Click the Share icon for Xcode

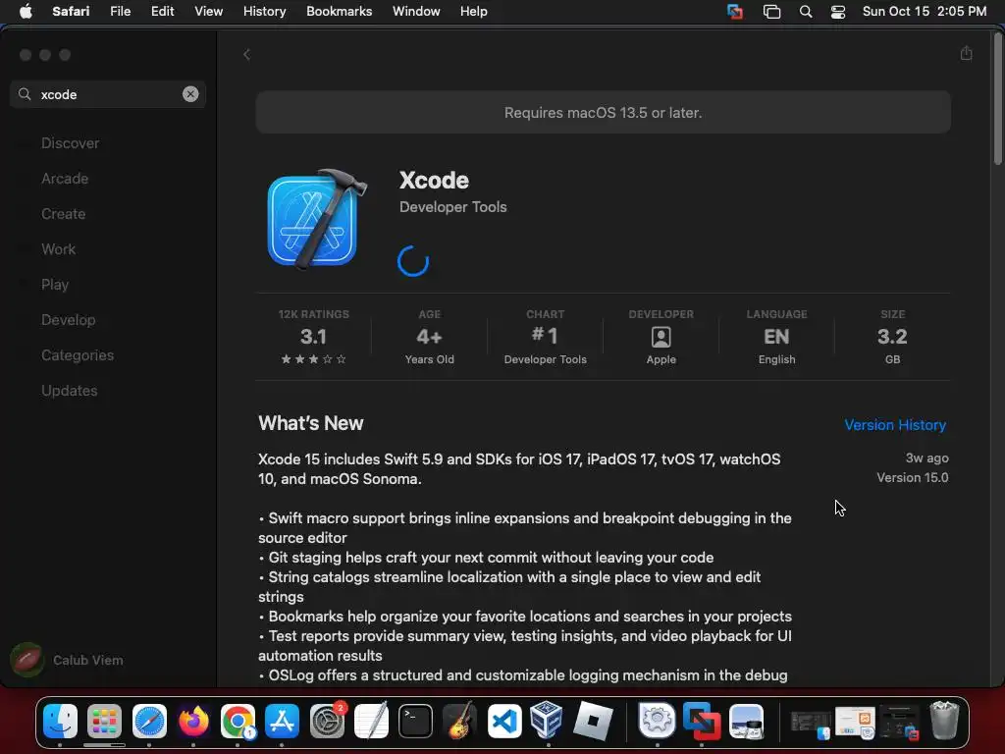pos(967,53)
